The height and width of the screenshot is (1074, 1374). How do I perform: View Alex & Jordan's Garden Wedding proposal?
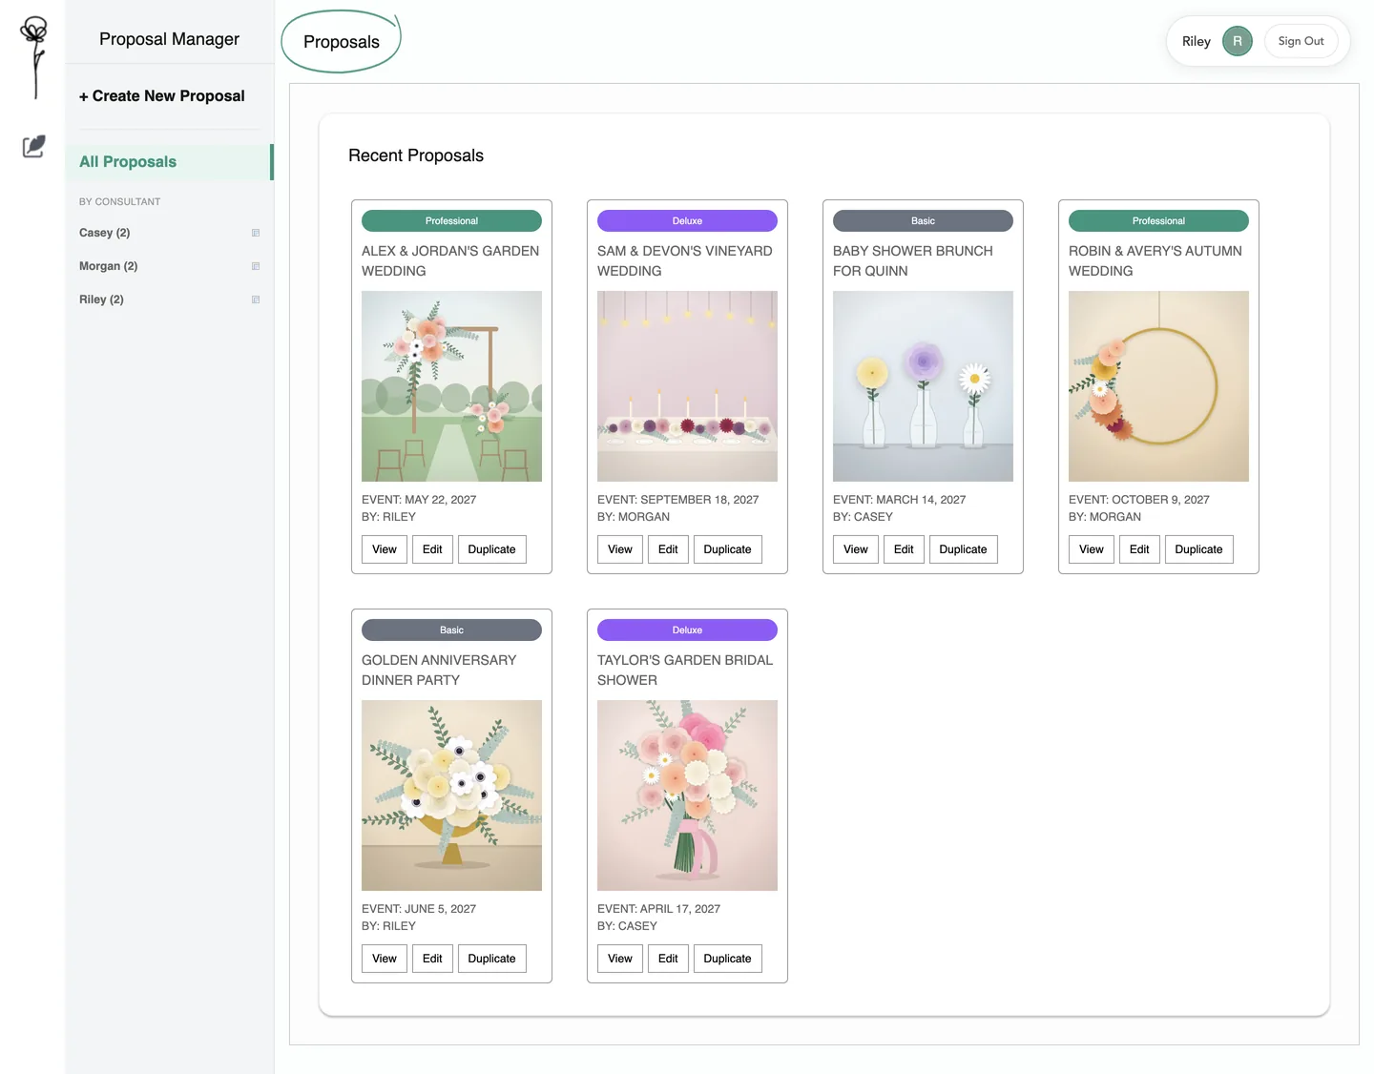(385, 549)
